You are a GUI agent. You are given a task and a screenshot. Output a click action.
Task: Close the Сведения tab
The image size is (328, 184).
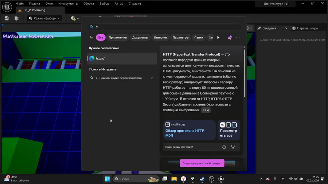coord(286,28)
